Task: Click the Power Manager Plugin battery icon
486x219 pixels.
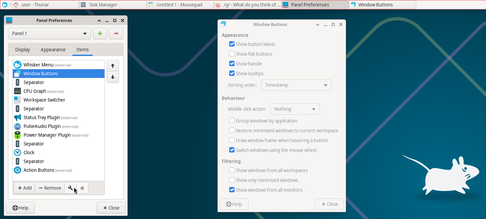Action: [x=18, y=135]
